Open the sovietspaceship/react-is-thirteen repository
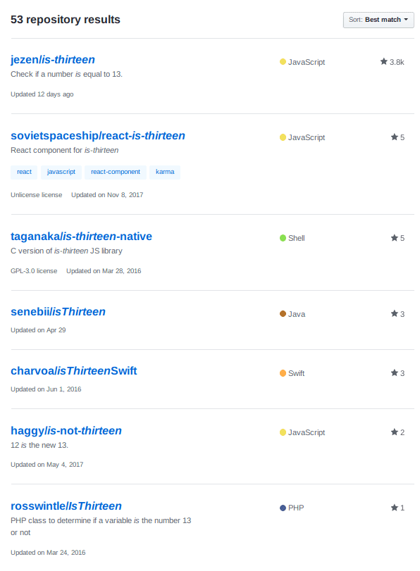The width and height of the screenshot is (420, 571). (98, 135)
